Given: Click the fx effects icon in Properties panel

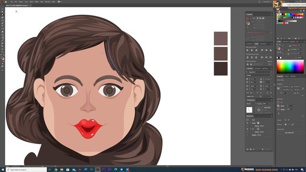Looking at the screenshot, I should coord(279,113).
